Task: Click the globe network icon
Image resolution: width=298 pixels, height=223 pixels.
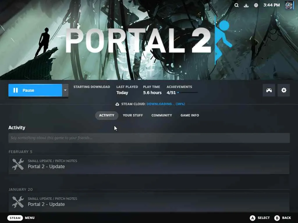Action: click(x=256, y=5)
